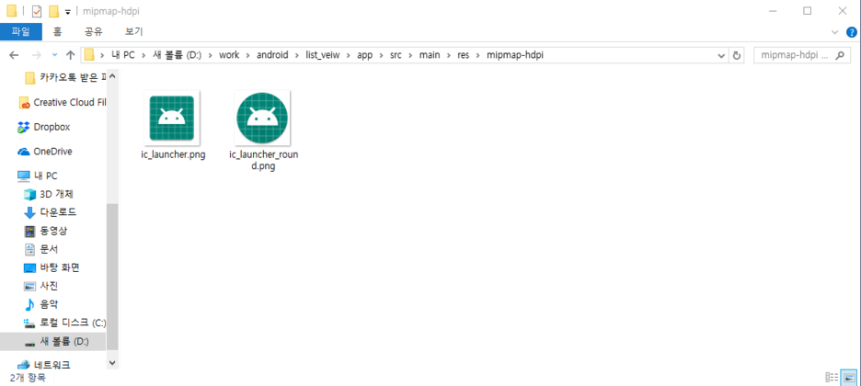Switch to the 공유 ribbon tab
This screenshot has width=861, height=386.
point(93,32)
